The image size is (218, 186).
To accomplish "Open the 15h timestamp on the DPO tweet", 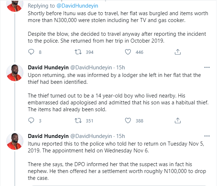I will 119,136.
